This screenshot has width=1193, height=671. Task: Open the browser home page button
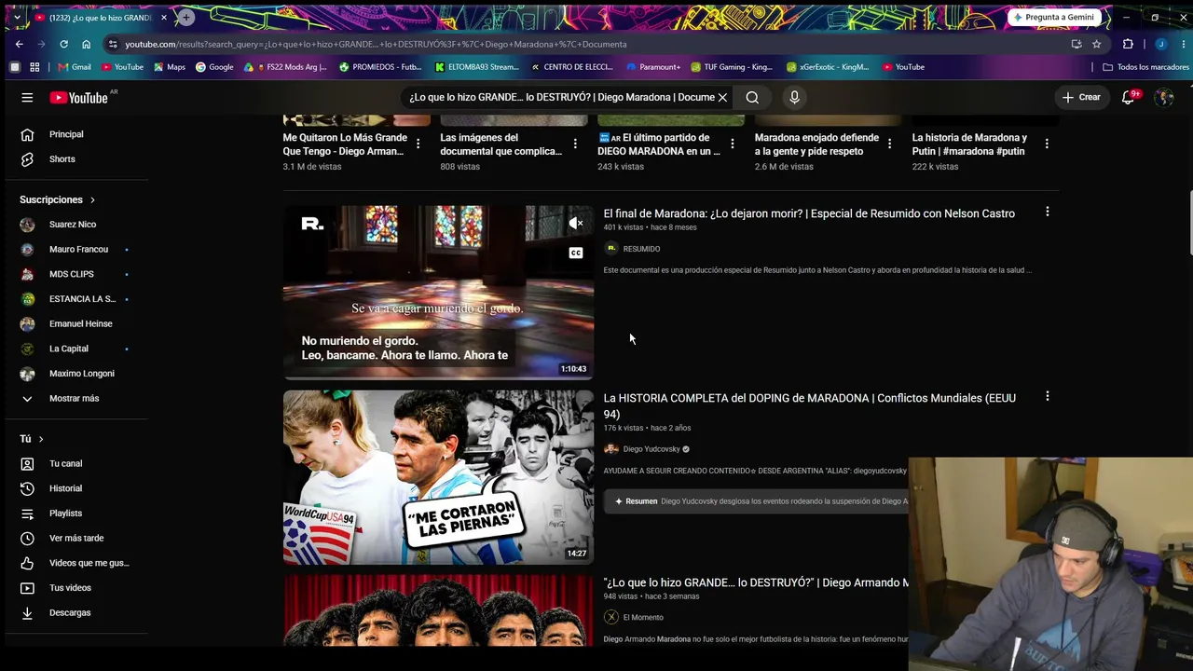tap(86, 44)
